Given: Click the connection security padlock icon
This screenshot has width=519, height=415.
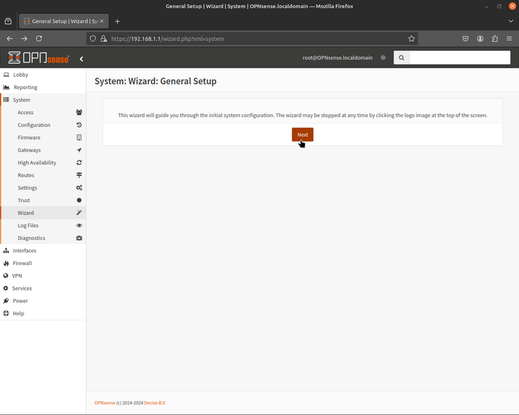Looking at the screenshot, I should (104, 39).
